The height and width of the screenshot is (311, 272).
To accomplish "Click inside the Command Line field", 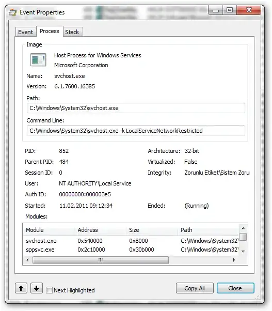I will pos(136,131).
